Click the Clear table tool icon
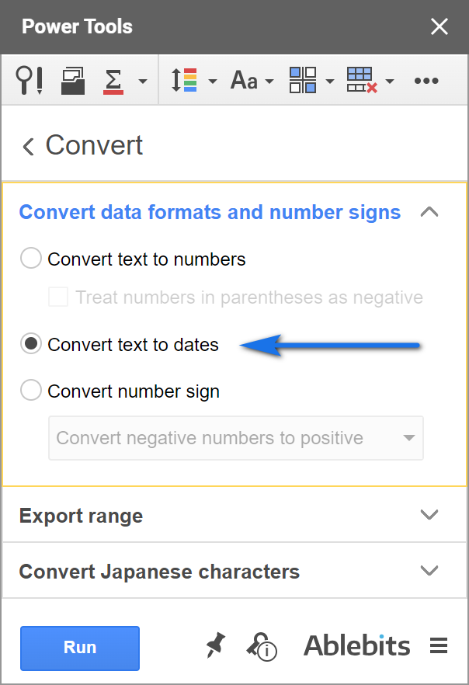469x685 pixels. coord(362,80)
